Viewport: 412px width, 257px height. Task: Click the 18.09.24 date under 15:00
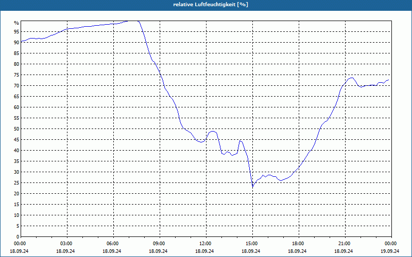pos(251,251)
